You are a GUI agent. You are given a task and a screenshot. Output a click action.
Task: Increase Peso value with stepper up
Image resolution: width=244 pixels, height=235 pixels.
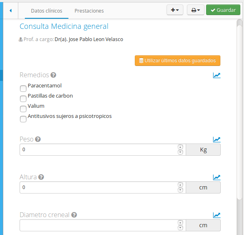click(180, 147)
